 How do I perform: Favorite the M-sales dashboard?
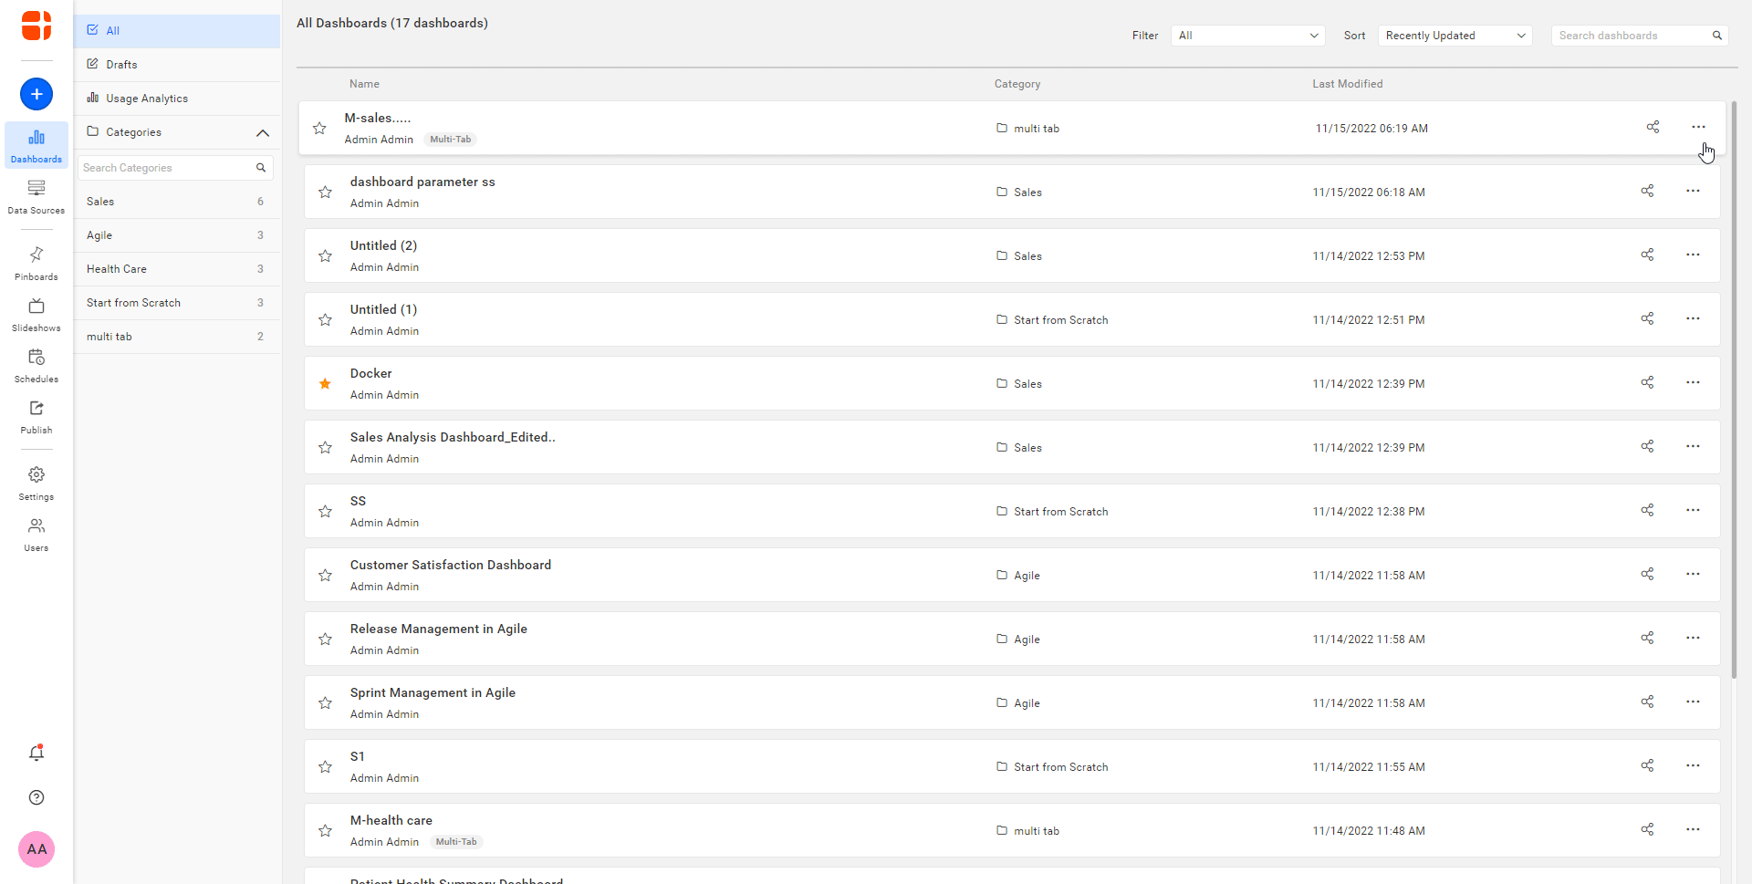point(319,129)
